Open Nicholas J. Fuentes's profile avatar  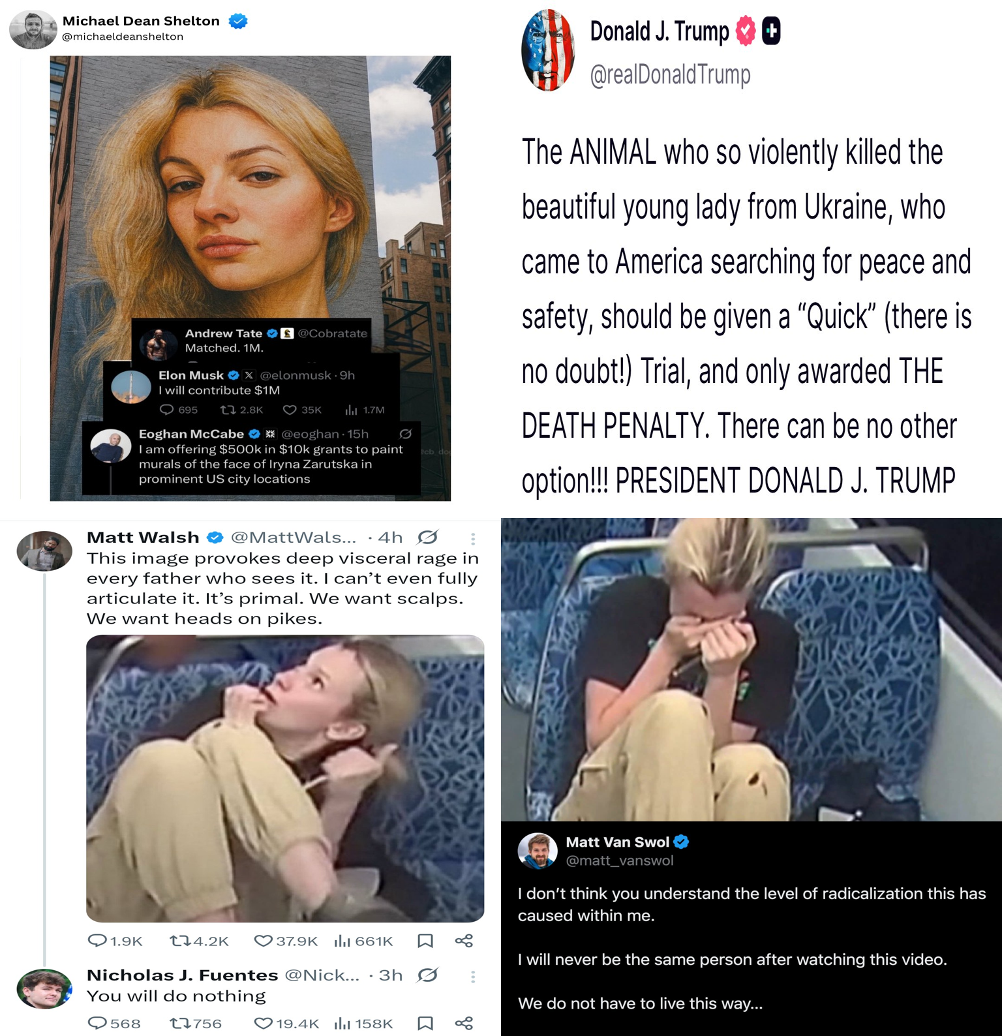coord(44,989)
